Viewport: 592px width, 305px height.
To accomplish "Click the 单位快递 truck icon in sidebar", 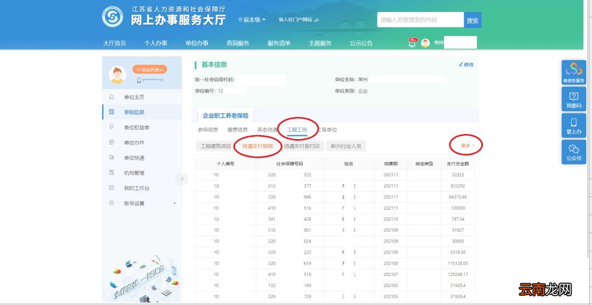I will tap(111, 158).
